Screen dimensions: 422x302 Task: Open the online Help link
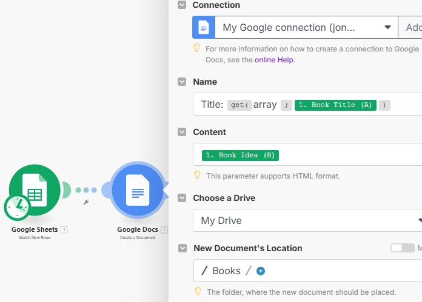coord(274,59)
